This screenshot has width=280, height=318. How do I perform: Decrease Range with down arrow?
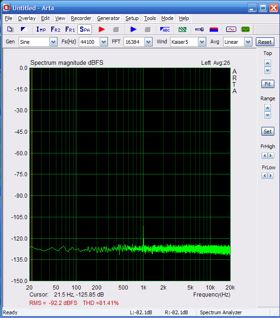click(x=267, y=115)
